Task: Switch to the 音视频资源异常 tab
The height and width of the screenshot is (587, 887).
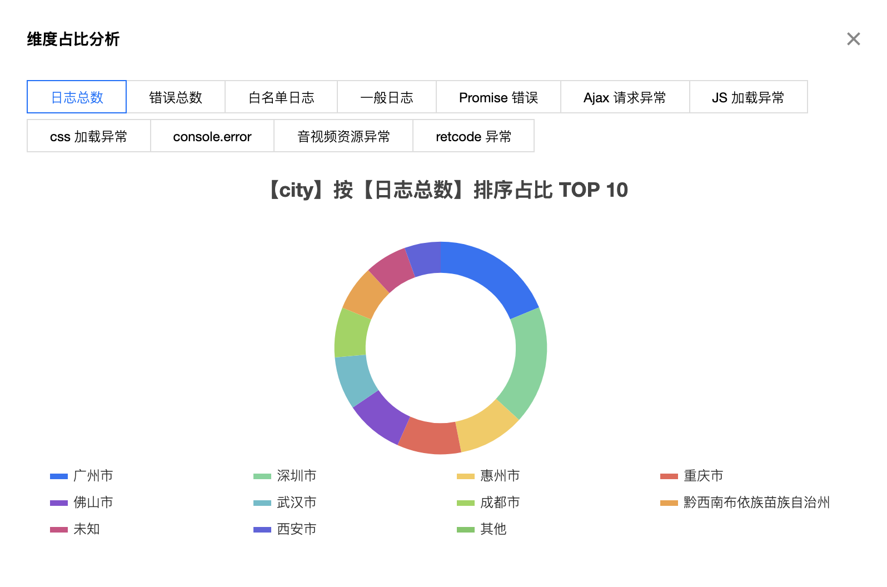Action: pos(343,136)
